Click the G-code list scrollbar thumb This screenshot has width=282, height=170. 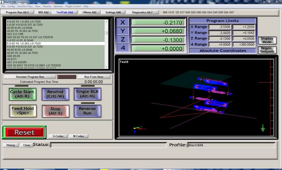pyautogui.click(x=106, y=33)
